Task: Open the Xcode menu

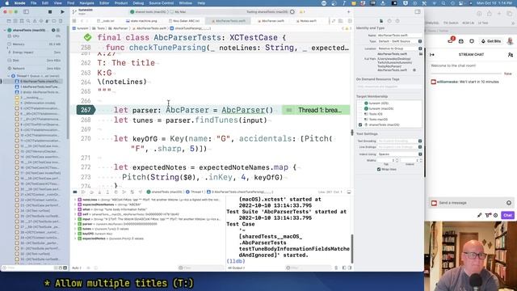Action: coord(19,3)
